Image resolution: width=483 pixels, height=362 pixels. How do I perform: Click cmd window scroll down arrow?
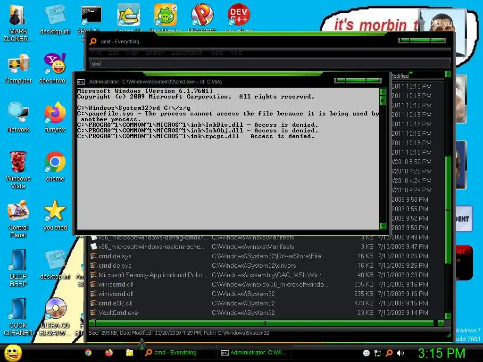point(383,226)
